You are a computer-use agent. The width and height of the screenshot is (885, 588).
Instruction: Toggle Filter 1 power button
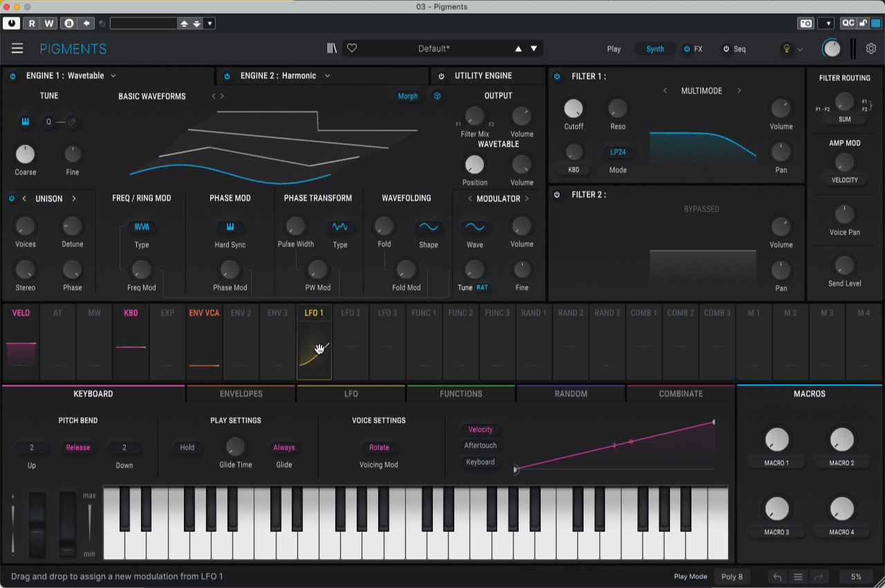(558, 76)
